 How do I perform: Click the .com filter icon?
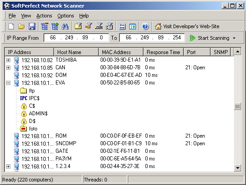[x=99, y=26]
